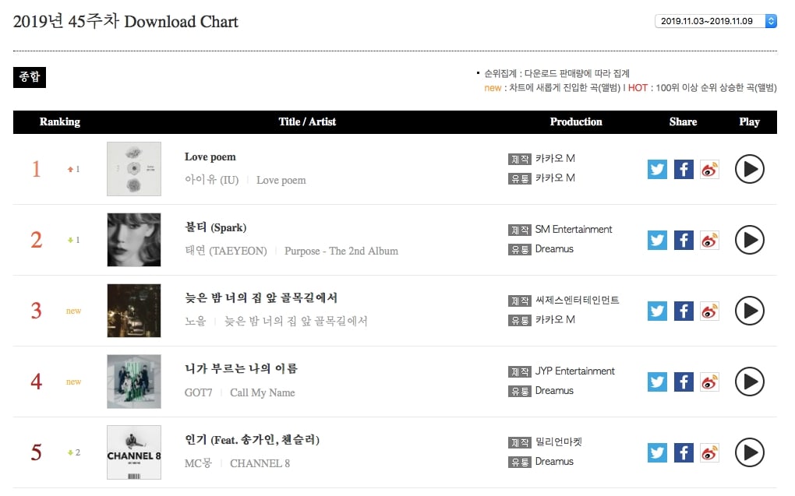Share GOT7 song on Facebook
This screenshot has width=795, height=496.
(684, 382)
